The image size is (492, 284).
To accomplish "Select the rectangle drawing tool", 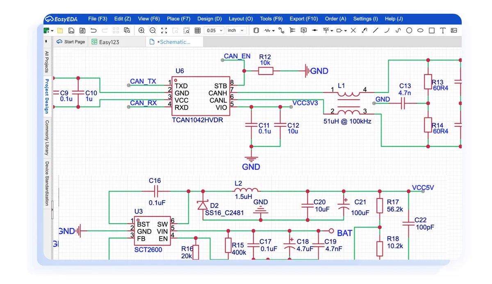I will click(x=432, y=30).
